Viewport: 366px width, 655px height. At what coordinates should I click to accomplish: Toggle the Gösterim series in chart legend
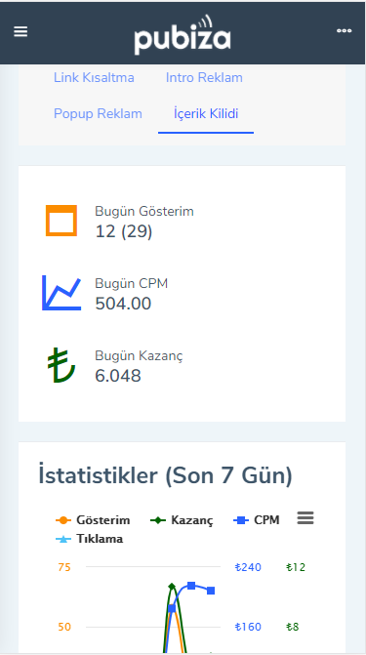pos(93,520)
